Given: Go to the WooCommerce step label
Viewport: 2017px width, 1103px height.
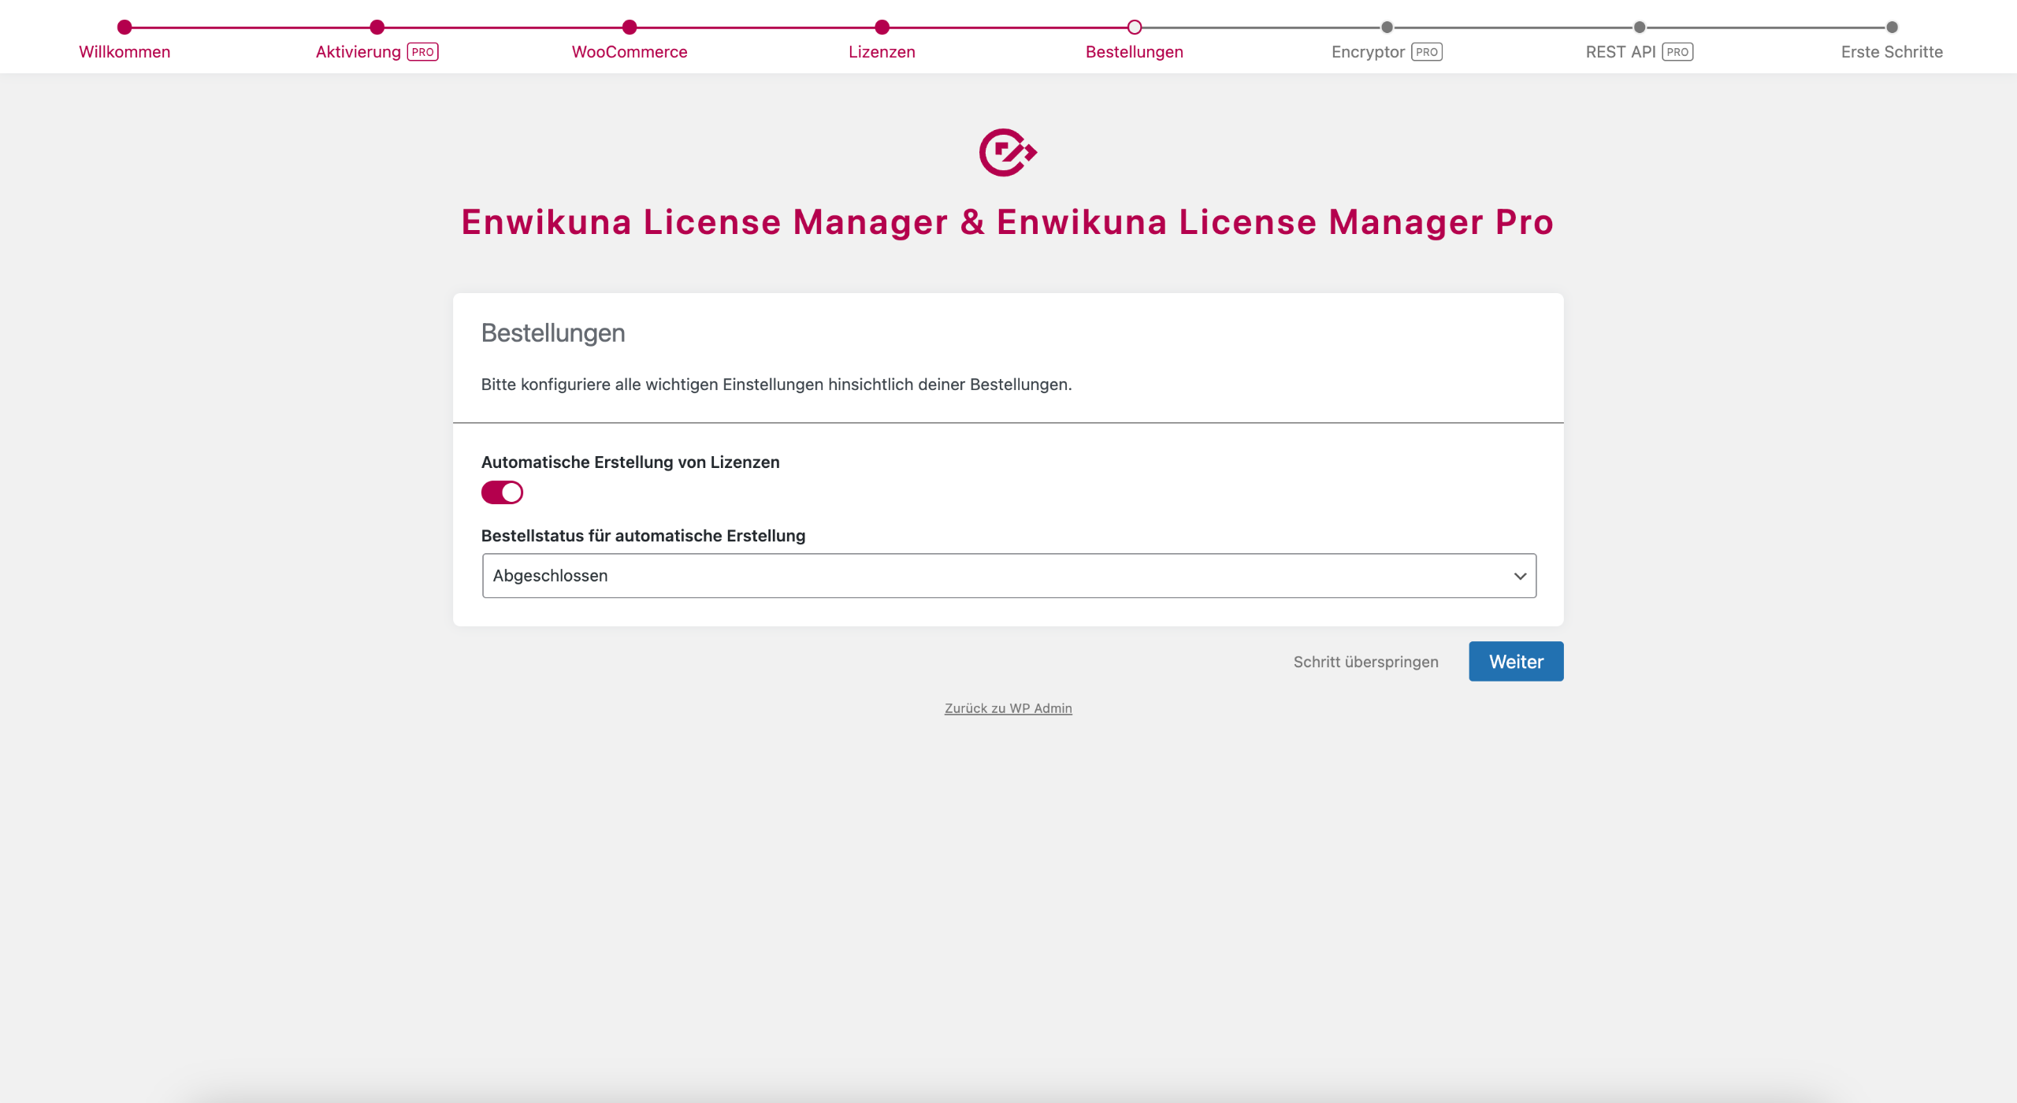Looking at the screenshot, I should coord(630,52).
